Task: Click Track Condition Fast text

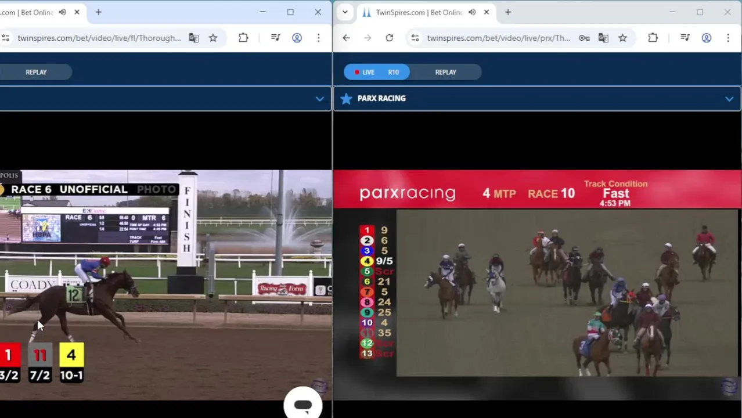Action: click(x=615, y=190)
